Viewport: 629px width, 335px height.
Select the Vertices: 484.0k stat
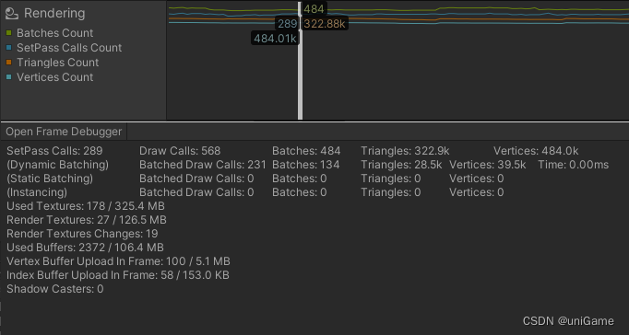(x=536, y=151)
